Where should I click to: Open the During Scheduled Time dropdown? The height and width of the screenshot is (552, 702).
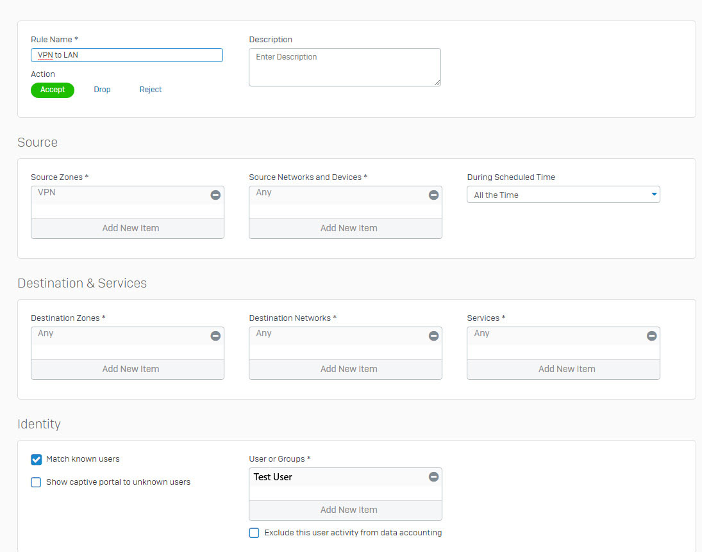(x=564, y=195)
